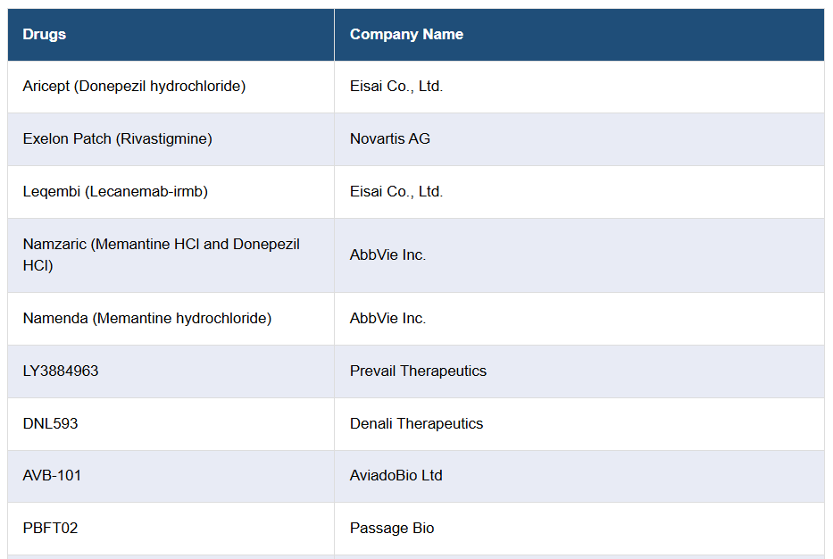Image resolution: width=833 pixels, height=559 pixels.
Task: Select the Namzaric drug cell
Action: [161, 254]
